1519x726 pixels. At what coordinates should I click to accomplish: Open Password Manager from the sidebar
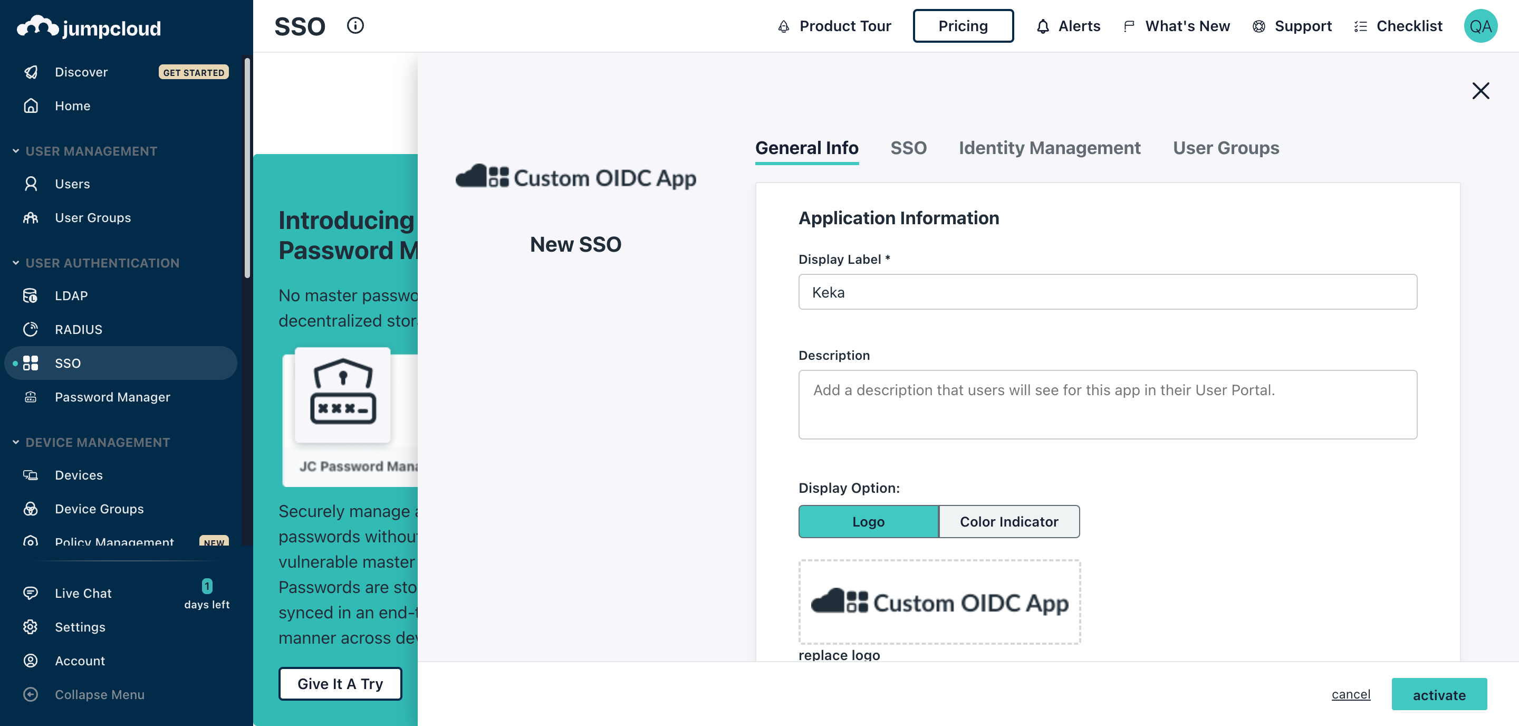click(112, 397)
